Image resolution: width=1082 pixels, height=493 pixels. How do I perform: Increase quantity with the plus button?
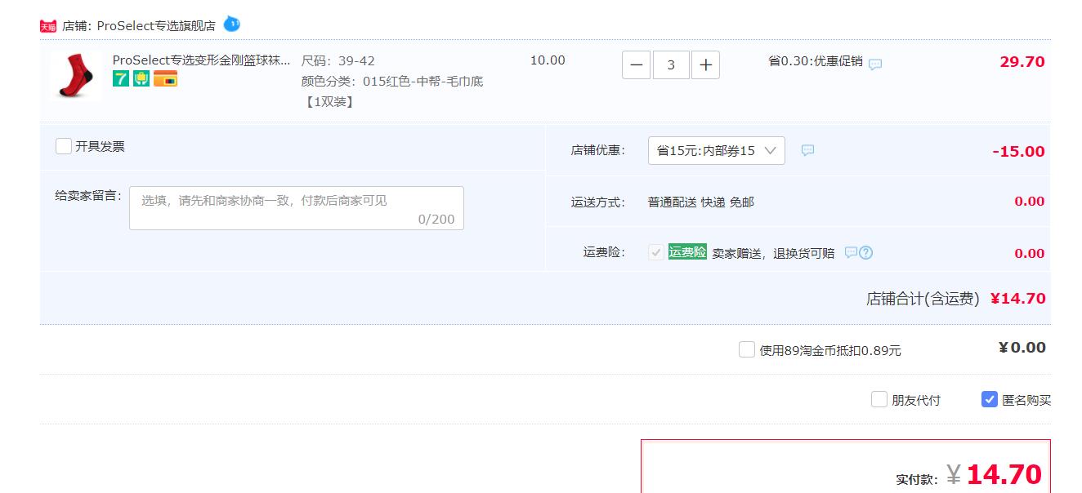pos(706,64)
